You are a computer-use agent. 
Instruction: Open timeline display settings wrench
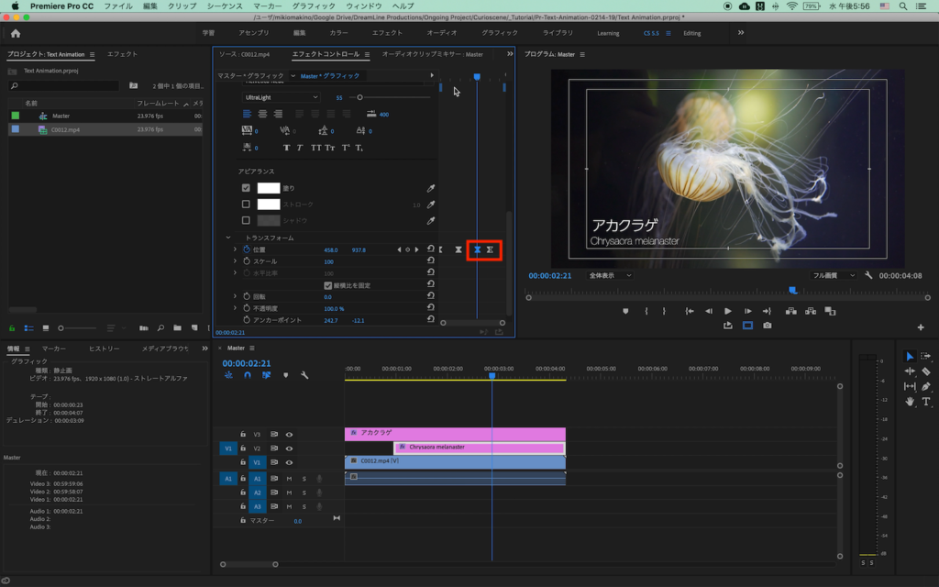pos(304,375)
